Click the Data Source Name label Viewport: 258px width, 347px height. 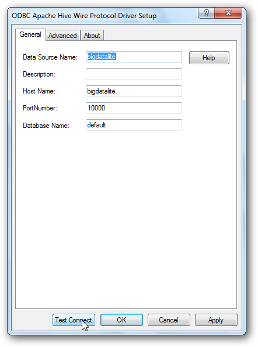coord(50,57)
